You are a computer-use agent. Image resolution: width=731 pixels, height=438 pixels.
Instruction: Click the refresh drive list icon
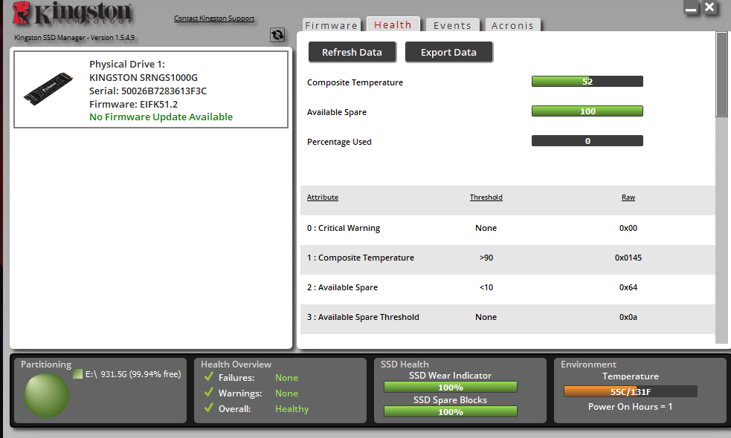click(277, 35)
